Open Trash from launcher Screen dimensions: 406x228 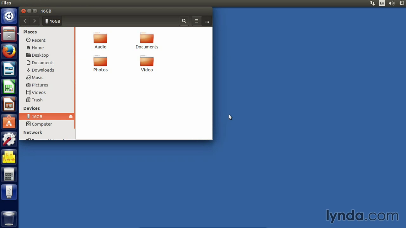9,218
